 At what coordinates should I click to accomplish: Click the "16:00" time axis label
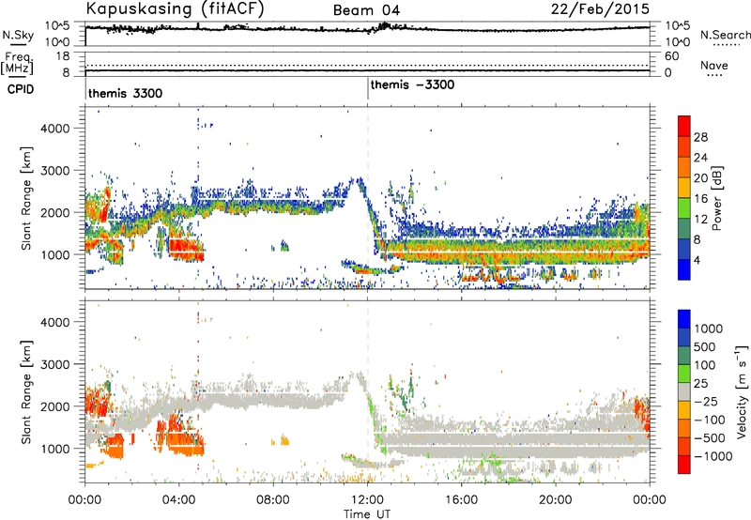461,500
